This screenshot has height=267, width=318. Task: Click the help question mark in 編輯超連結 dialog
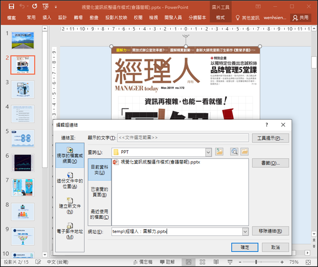[267, 125]
